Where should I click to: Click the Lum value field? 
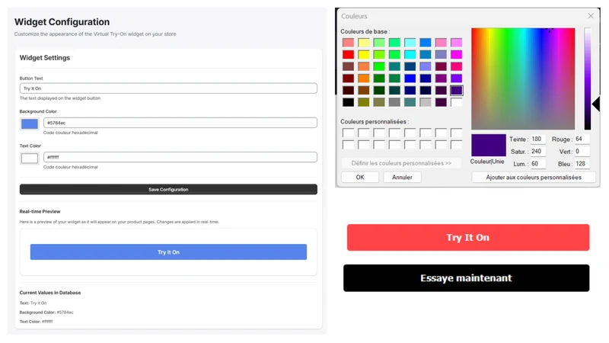[x=538, y=164]
